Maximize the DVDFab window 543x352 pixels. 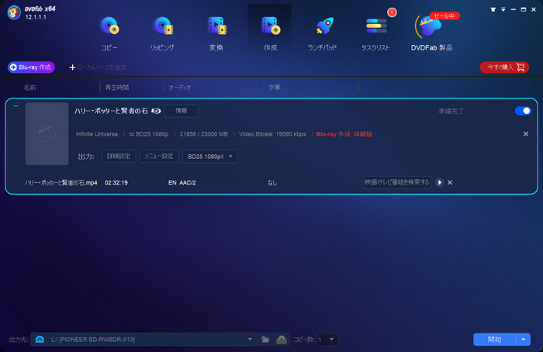524,9
